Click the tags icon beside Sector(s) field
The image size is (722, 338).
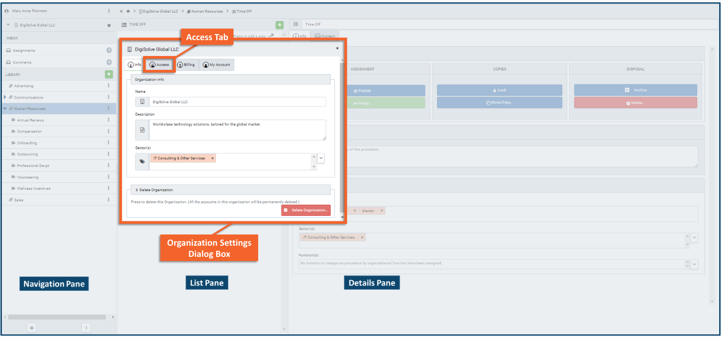click(x=142, y=161)
